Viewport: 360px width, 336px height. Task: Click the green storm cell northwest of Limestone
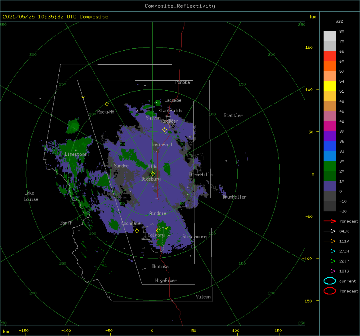click(73, 126)
